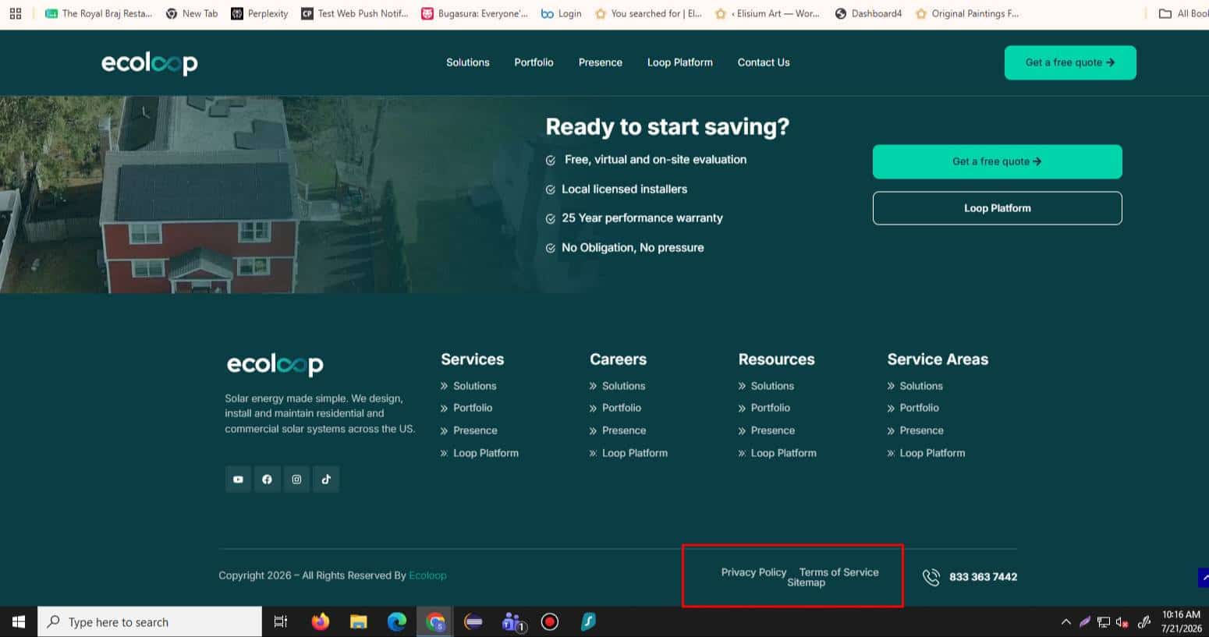The width and height of the screenshot is (1209, 637).
Task: Click the scroll-to-top arrow button
Action: [x=1204, y=578]
